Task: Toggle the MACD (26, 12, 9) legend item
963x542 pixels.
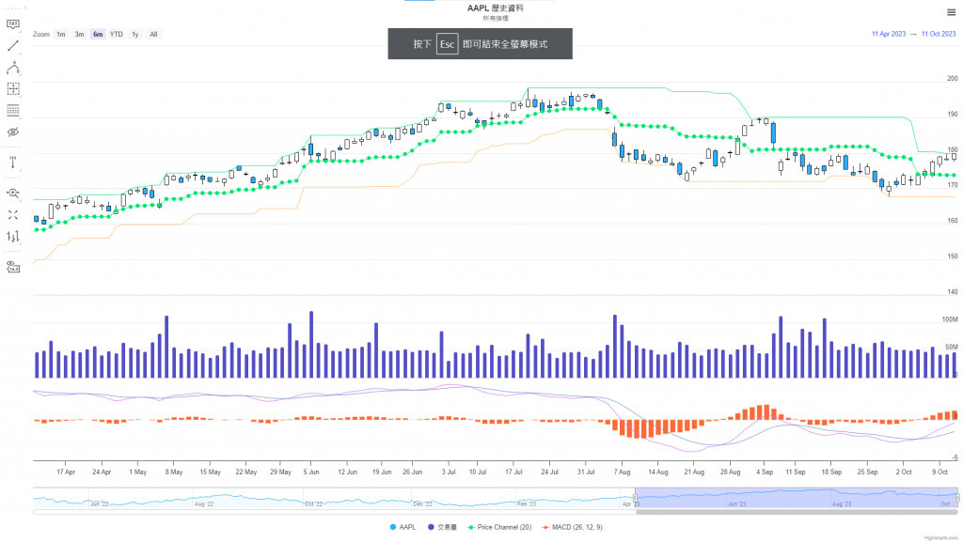Action: [572, 527]
